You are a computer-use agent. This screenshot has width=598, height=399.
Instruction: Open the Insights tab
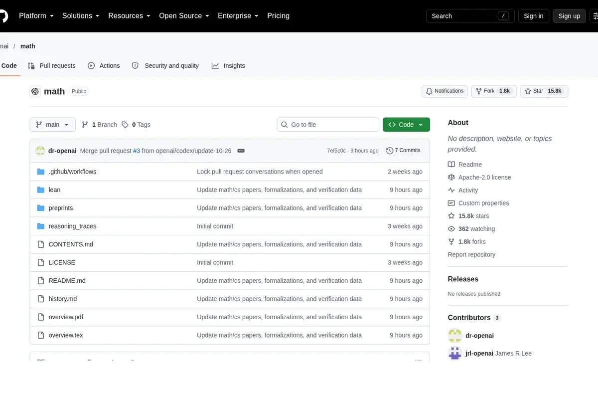[229, 66]
